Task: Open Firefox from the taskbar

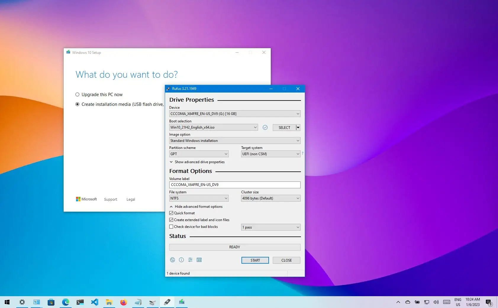Action: coord(123,302)
